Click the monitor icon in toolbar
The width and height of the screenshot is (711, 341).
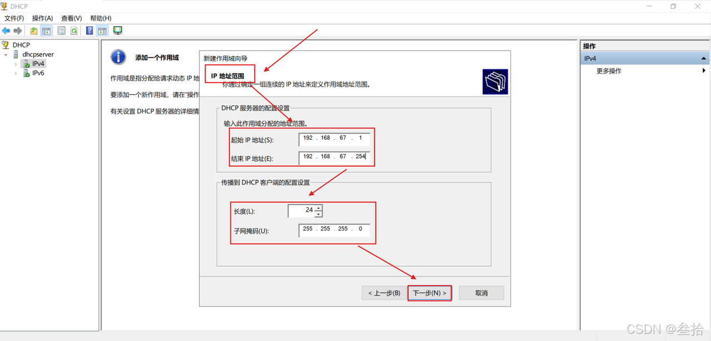[x=118, y=30]
